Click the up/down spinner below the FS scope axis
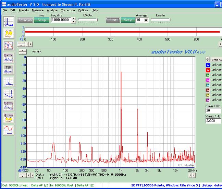This screenshot has width=222, height=189. coord(21,44)
